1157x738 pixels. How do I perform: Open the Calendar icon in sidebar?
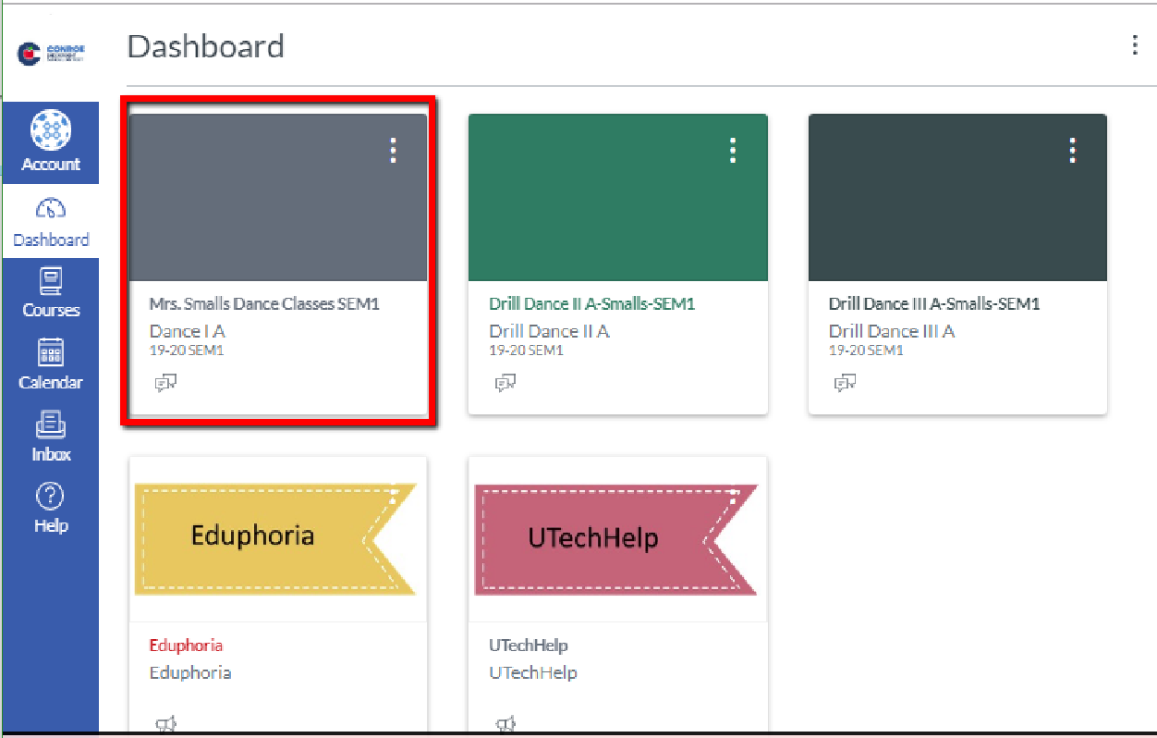(51, 352)
